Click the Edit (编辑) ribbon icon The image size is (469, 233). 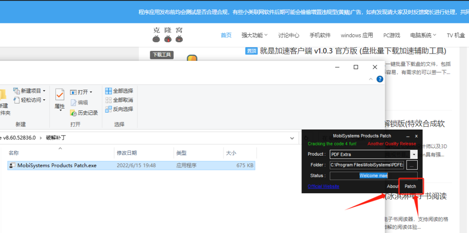coord(73,103)
